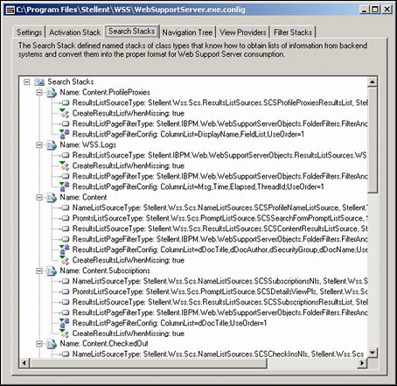The image size is (397, 386).
Task: Click the dDocTitle,dDocAuthor ResultsListPageFilterConfig icon
Action: [64, 249]
